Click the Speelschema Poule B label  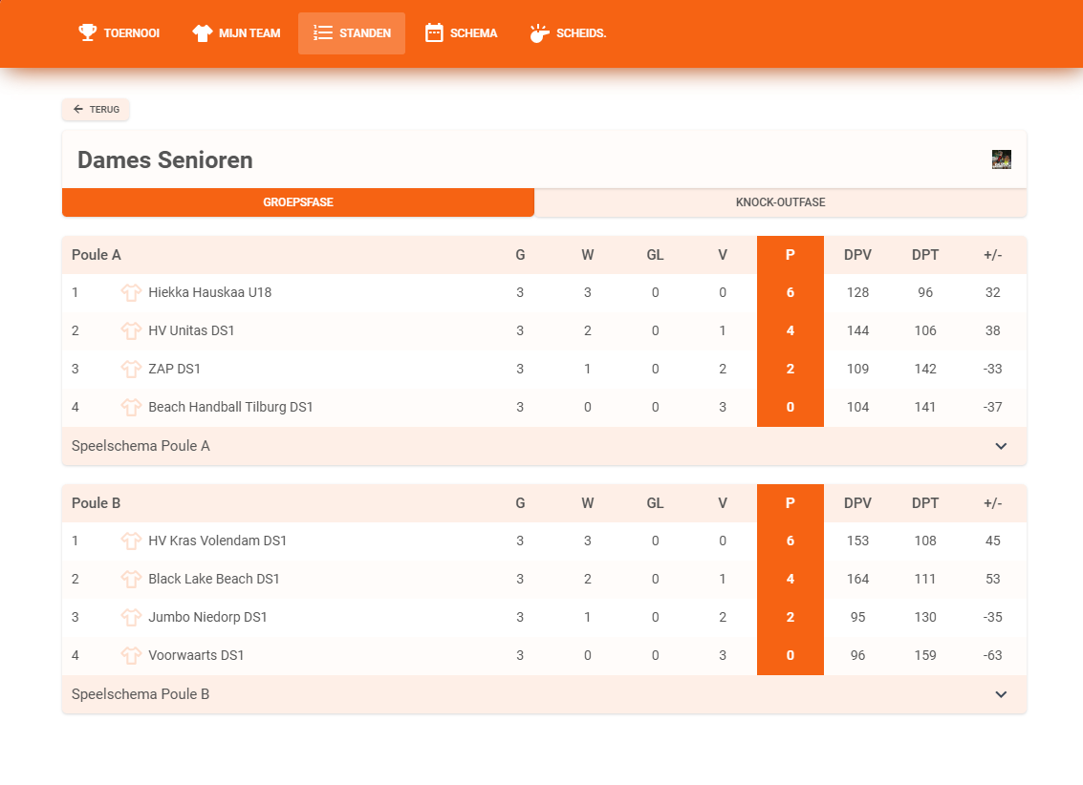[141, 694]
